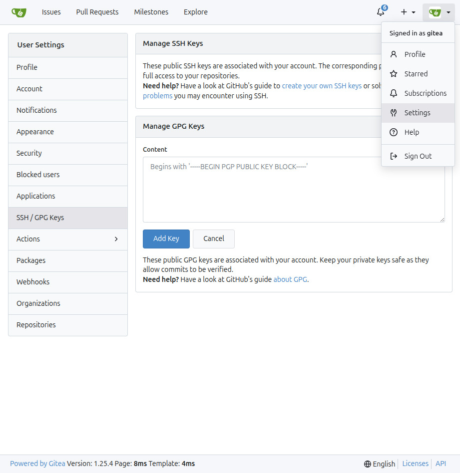Open the Security settings section
The height and width of the screenshot is (473, 460).
[28, 153]
